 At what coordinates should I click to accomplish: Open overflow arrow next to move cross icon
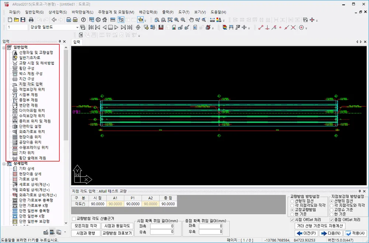pyautogui.click(x=317, y=20)
